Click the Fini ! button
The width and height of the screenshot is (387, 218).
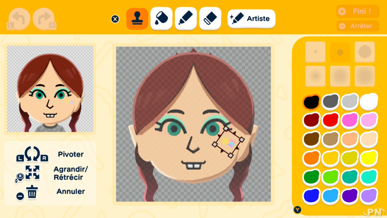coord(358,12)
